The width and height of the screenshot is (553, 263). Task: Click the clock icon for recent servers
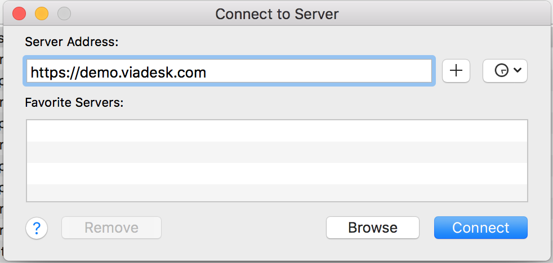(x=502, y=71)
